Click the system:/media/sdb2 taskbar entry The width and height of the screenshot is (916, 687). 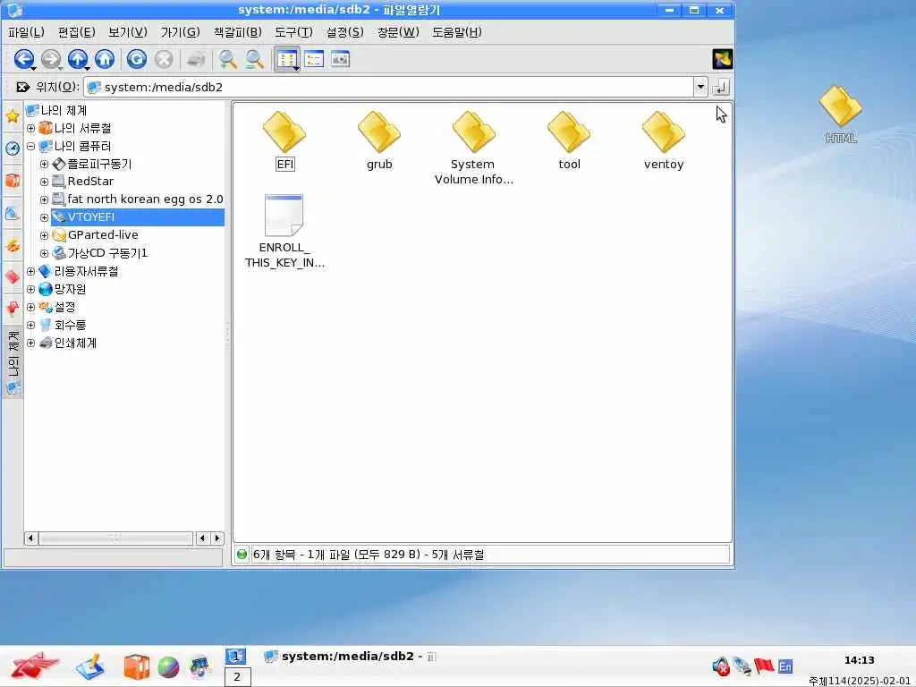pos(350,657)
